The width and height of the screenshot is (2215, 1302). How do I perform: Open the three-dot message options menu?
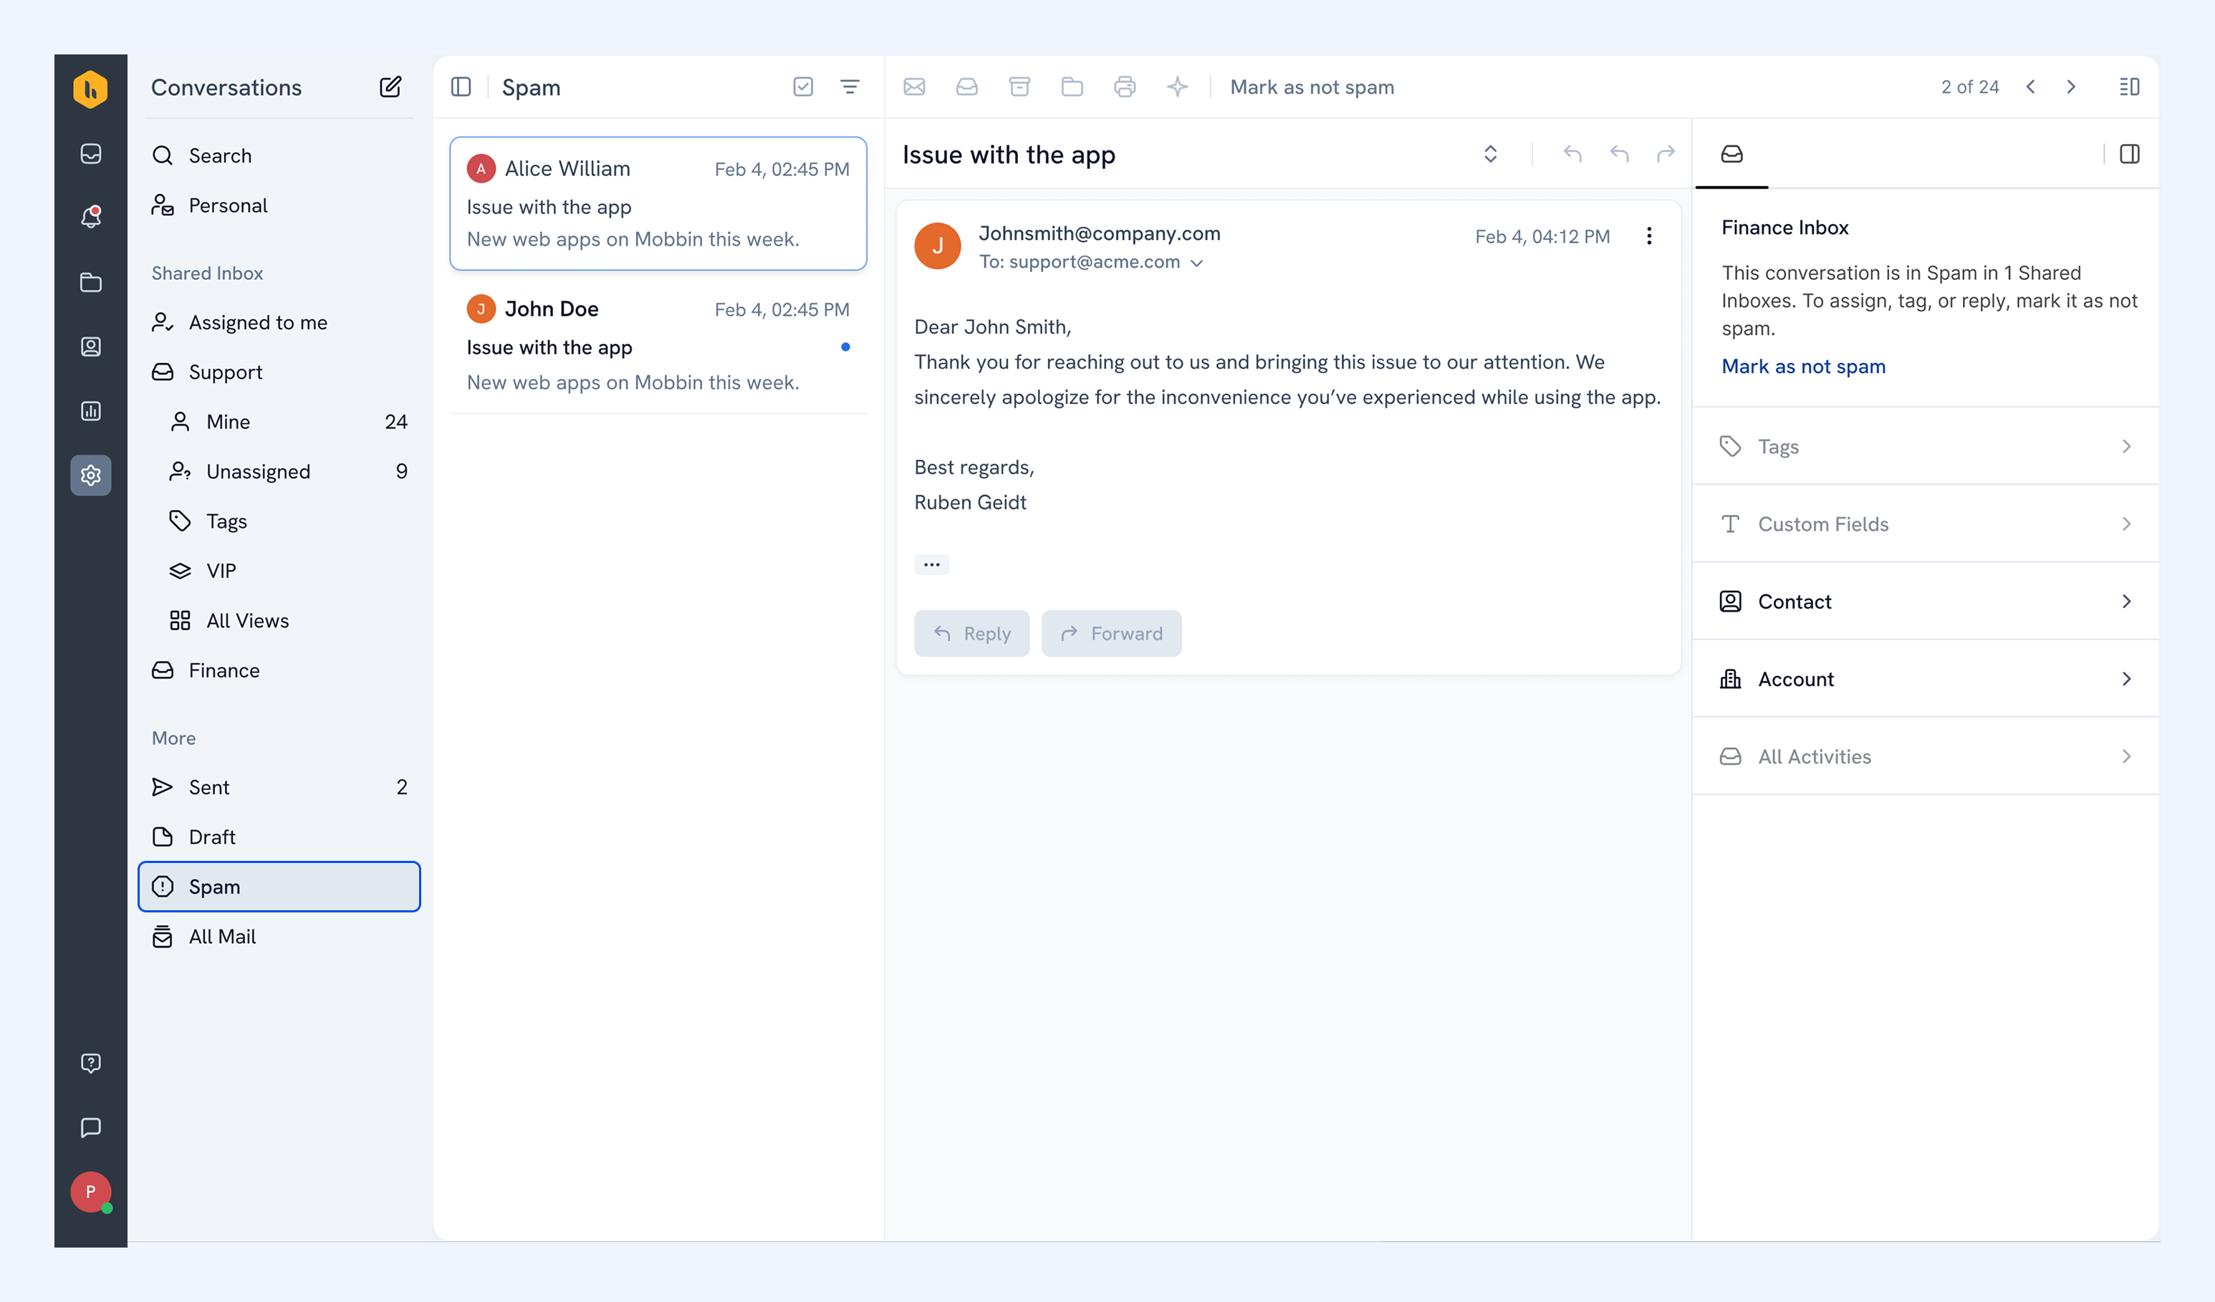pyautogui.click(x=1649, y=236)
